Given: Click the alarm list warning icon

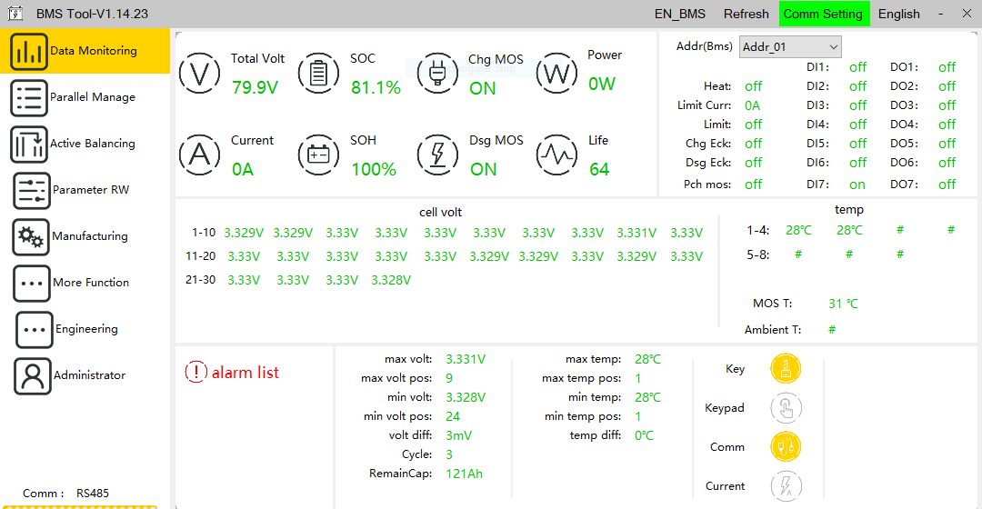Looking at the screenshot, I should pyautogui.click(x=195, y=372).
